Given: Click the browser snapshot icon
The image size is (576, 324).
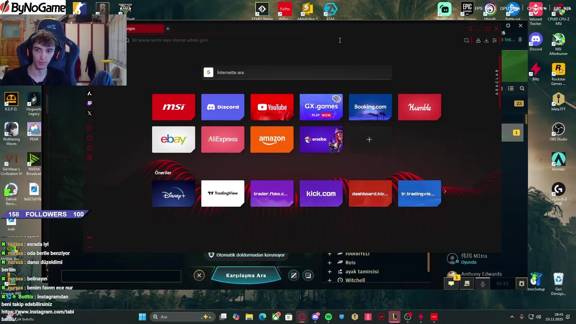Looking at the screenshot, I should [x=467, y=40].
